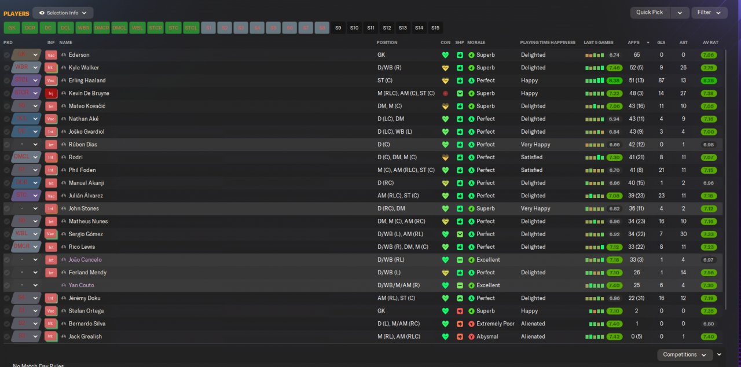The width and height of the screenshot is (741, 367).
Task: Toggle the picked circle for Yan Couto
Action: pyautogui.click(x=7, y=285)
